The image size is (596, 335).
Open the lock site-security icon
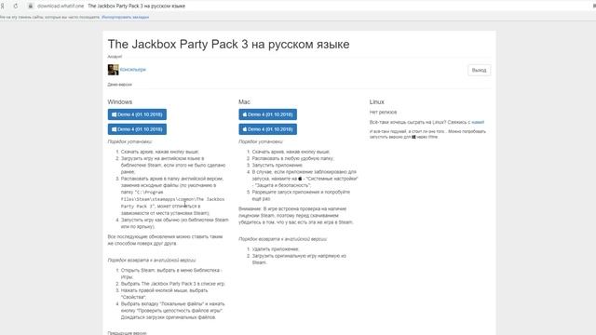[31, 7]
